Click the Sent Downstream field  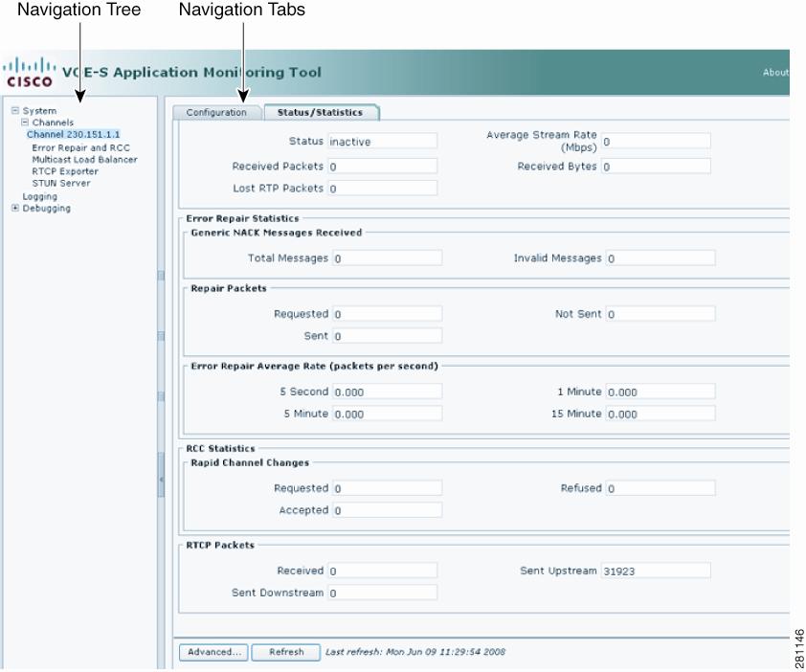tap(383, 594)
